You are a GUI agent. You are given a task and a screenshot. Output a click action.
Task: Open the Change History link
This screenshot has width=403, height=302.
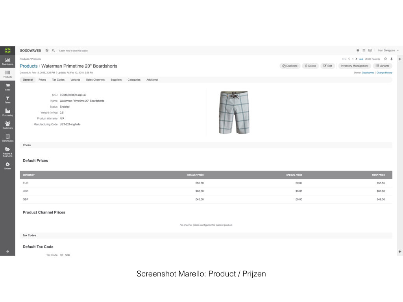pyautogui.click(x=384, y=73)
